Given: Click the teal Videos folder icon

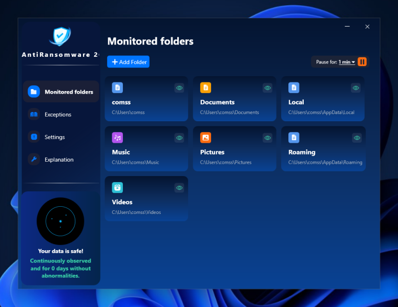Looking at the screenshot, I should [117, 188].
